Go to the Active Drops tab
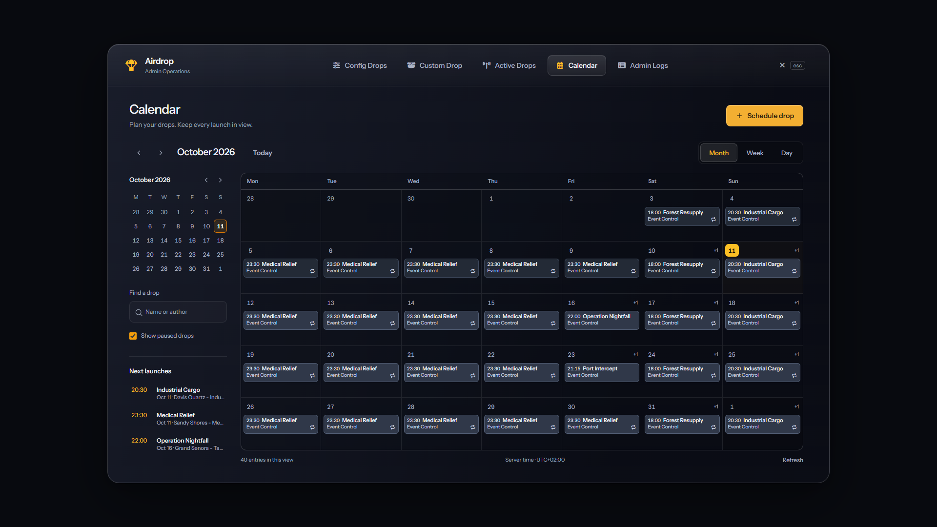937x527 pixels. tap(509, 65)
